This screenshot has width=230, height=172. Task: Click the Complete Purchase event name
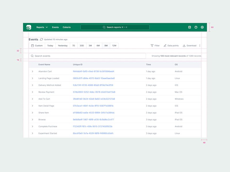tap(48, 126)
